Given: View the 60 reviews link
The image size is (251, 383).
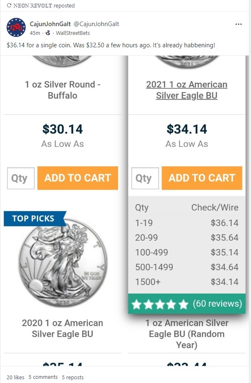Looking at the screenshot, I should coord(217,304).
